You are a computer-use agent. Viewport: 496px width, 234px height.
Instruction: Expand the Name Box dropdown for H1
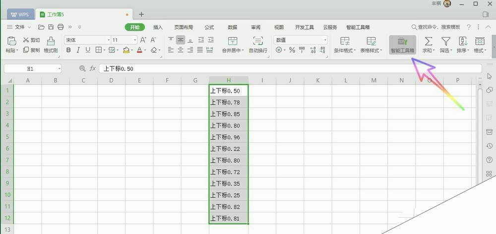59,68
